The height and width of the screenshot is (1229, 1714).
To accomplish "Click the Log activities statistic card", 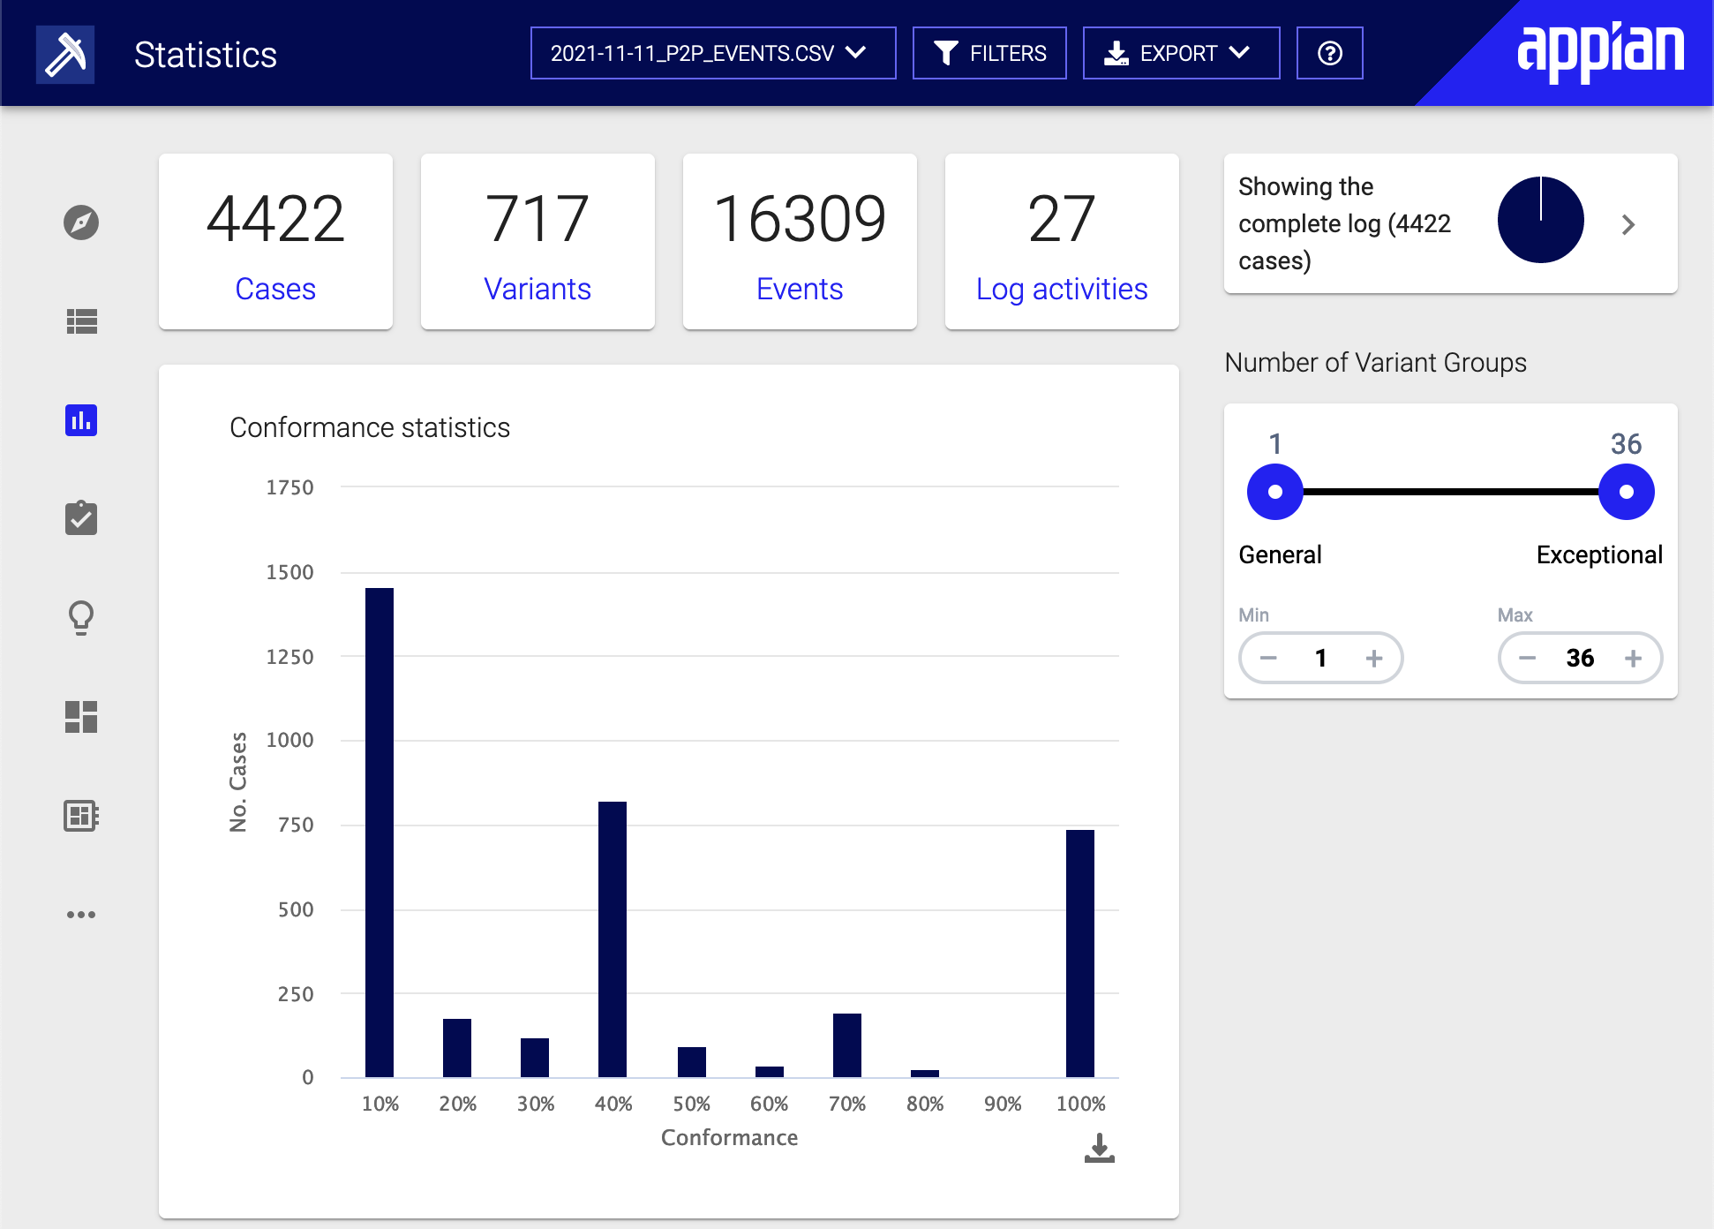I will pos(1062,242).
